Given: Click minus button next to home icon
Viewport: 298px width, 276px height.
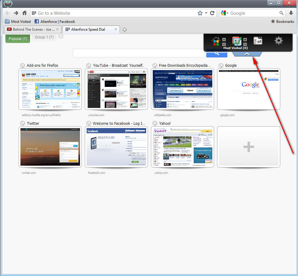Looking at the screenshot, I should coord(224,40).
